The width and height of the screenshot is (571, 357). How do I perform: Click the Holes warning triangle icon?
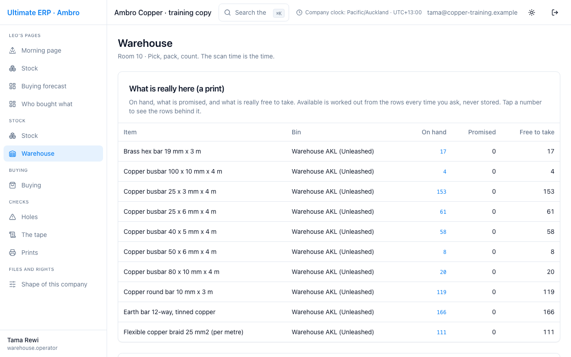[12, 217]
